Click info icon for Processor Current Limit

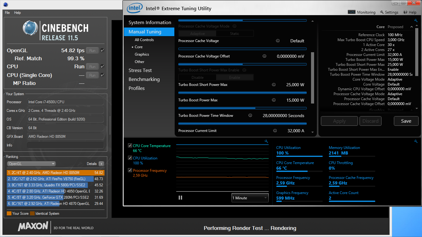point(275,131)
